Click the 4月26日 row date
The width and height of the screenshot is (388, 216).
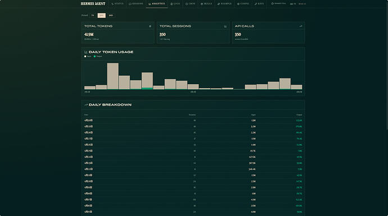click(x=88, y=145)
